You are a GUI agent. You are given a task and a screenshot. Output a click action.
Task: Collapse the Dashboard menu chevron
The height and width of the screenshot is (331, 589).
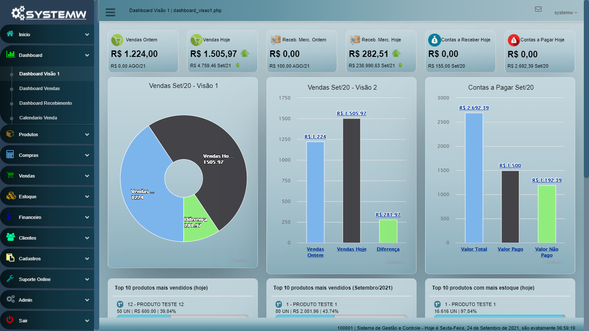click(87, 55)
